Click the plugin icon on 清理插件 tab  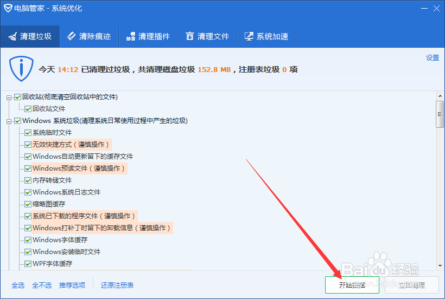point(131,36)
